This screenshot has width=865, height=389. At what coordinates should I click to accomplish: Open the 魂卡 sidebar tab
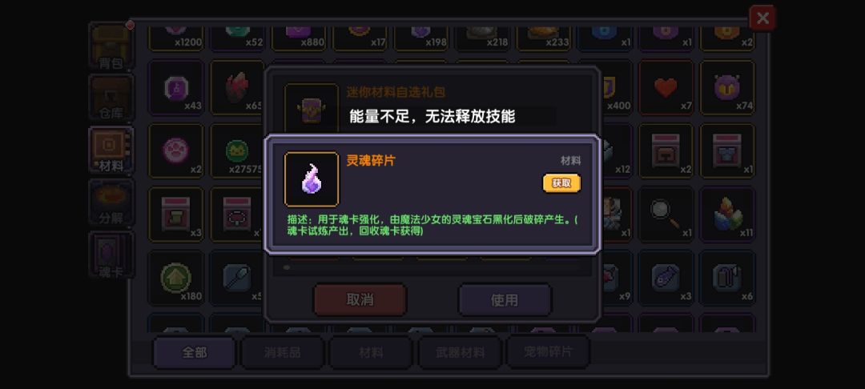111,254
